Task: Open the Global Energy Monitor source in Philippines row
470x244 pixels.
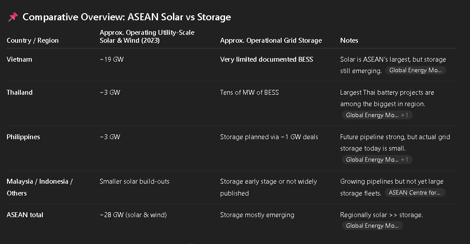Action: pos(376,160)
